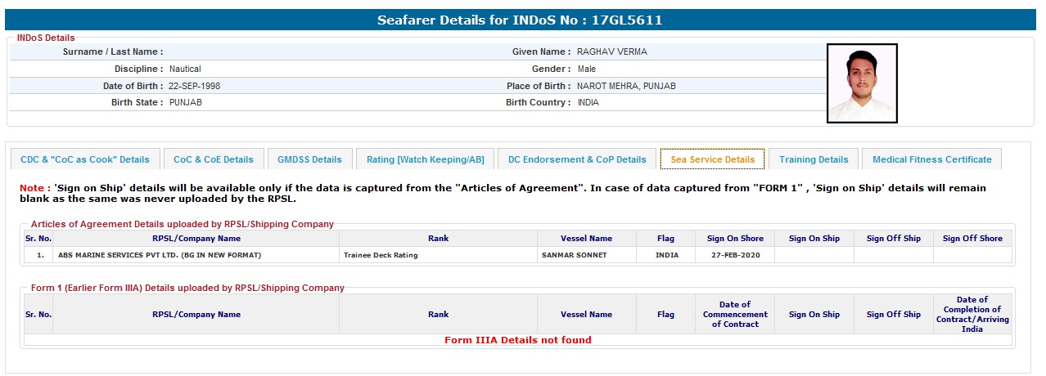Viewport: 1046px width, 376px height.
Task: Open DC Endorsement & CoP Details tab
Action: click(576, 159)
